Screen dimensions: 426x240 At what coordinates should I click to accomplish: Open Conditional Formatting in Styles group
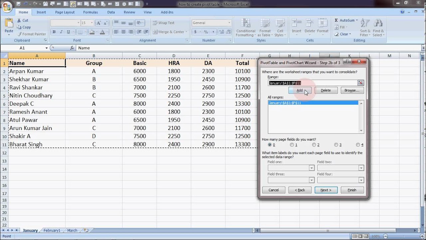pos(246,28)
